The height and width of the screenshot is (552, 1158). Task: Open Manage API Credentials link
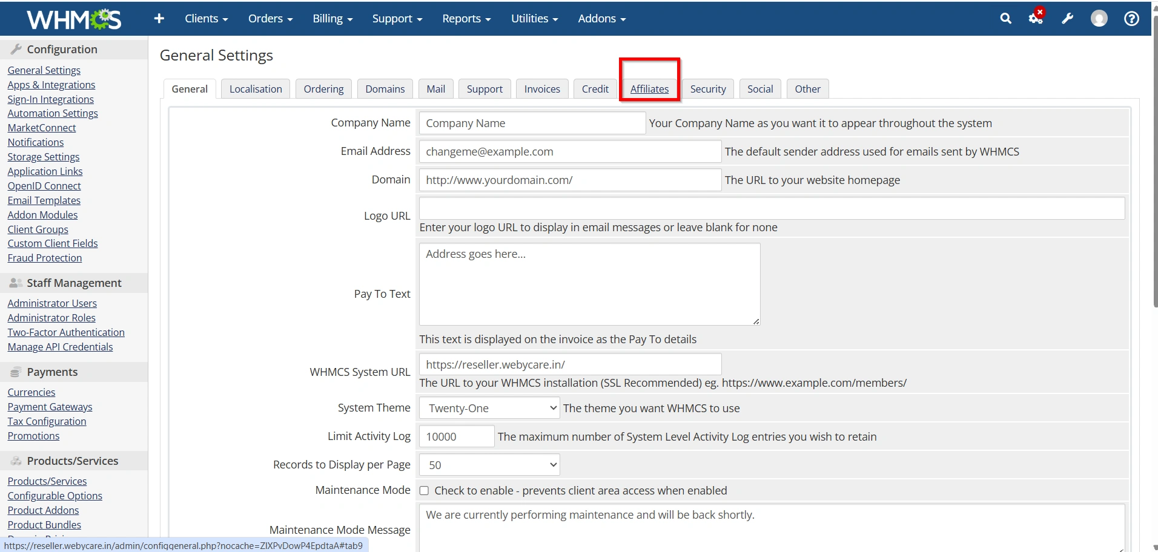(61, 347)
